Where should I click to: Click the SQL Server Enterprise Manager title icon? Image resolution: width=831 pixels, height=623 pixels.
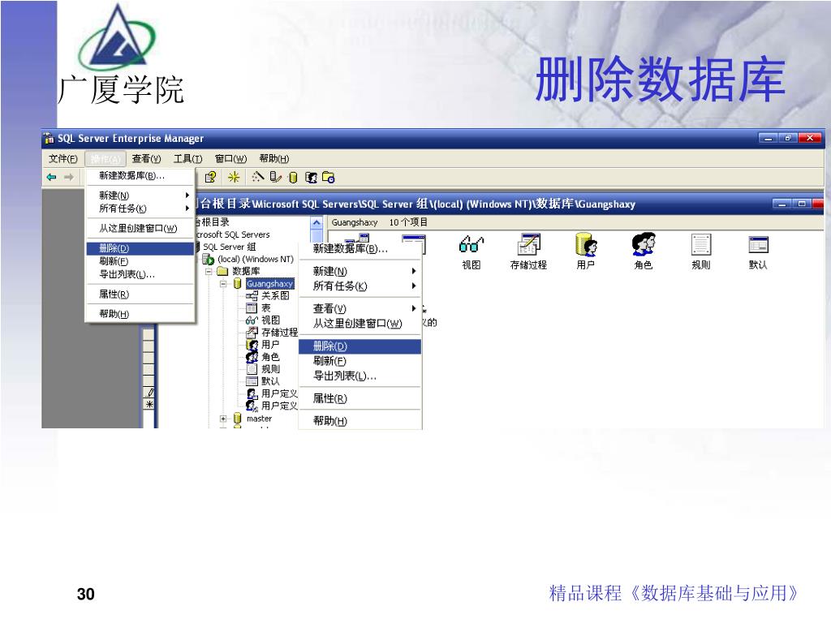(x=49, y=138)
